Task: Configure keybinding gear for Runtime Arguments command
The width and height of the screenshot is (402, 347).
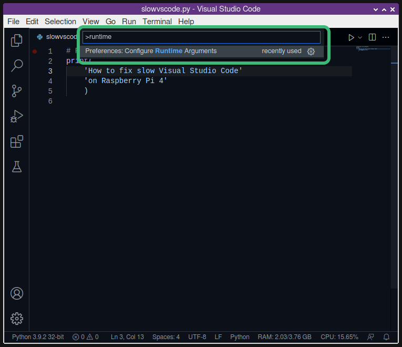Action: tap(311, 52)
